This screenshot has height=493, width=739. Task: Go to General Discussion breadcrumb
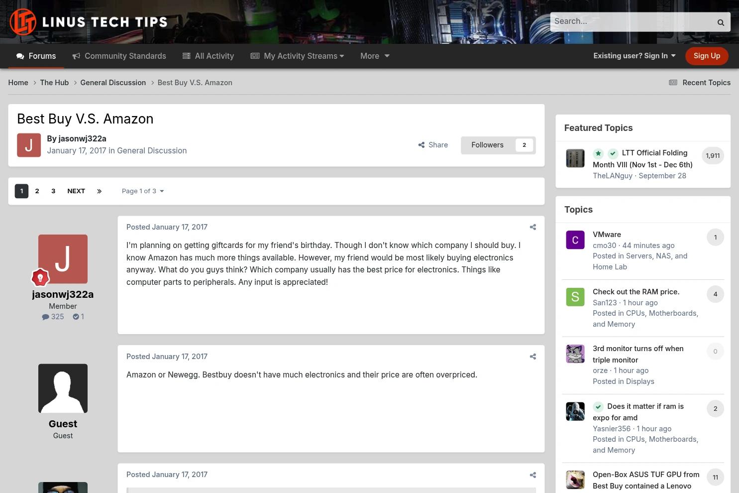point(113,83)
